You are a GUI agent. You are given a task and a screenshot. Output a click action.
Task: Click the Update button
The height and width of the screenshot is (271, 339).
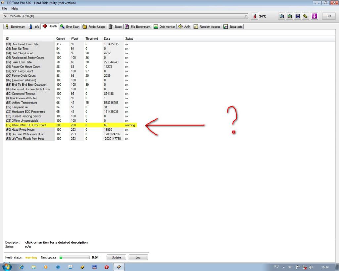click(116, 257)
